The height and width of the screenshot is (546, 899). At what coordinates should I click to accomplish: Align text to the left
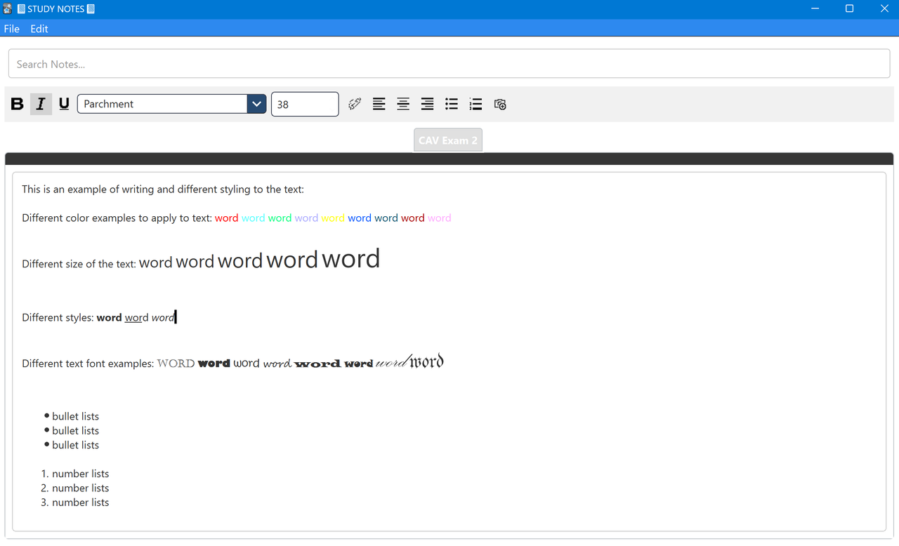pyautogui.click(x=379, y=104)
